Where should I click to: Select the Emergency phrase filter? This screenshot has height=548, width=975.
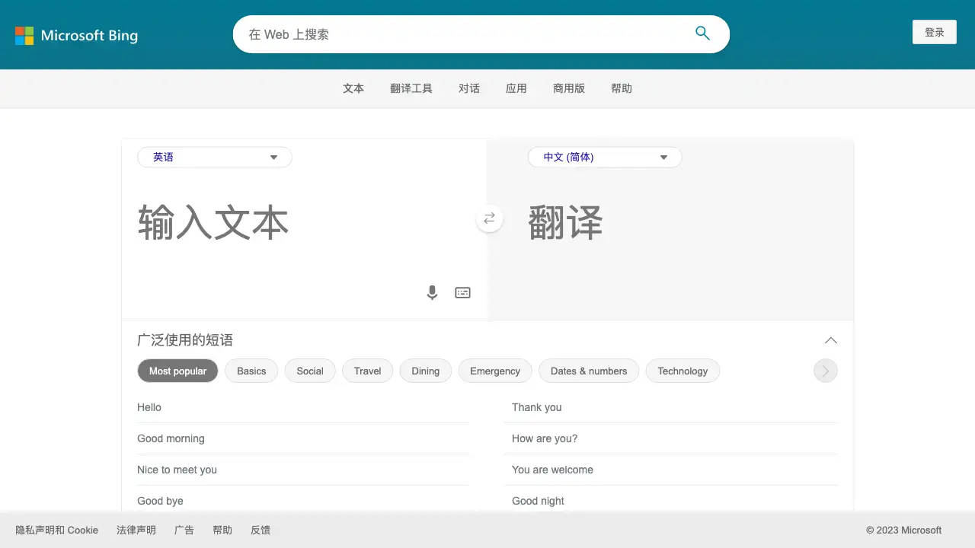pyautogui.click(x=494, y=371)
